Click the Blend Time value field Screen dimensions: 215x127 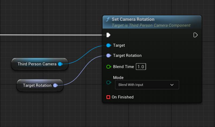[x=141, y=67]
